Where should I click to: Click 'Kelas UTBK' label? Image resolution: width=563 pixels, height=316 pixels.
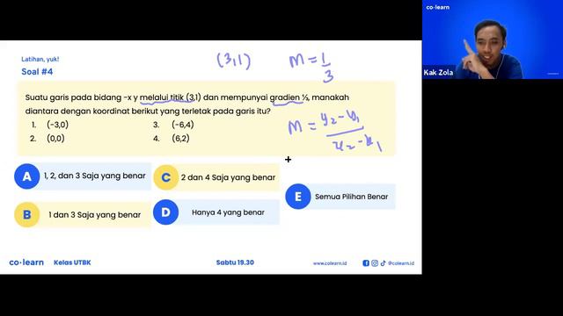click(x=72, y=262)
